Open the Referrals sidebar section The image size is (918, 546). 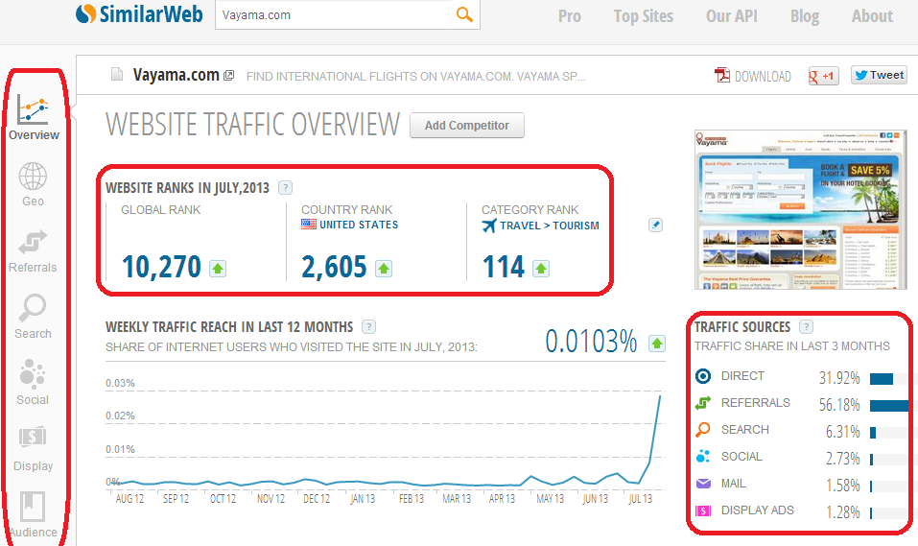(33, 251)
